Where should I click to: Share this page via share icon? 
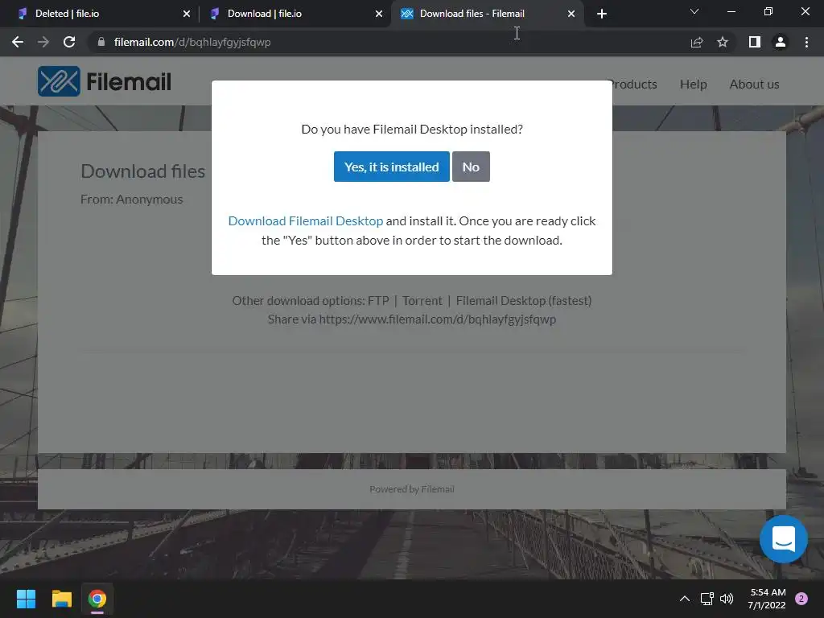pyautogui.click(x=697, y=42)
